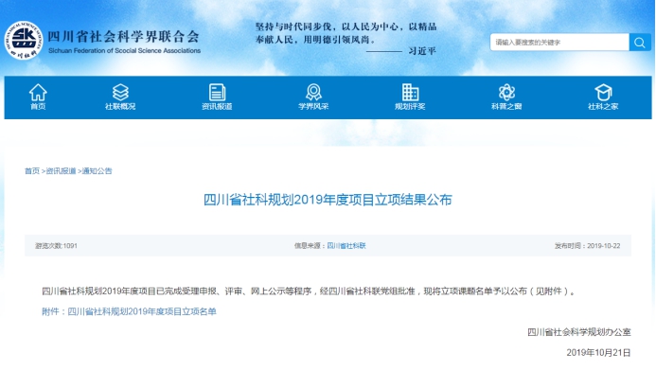The height and width of the screenshot is (371, 656).
Task: Open 科普之窗 menu label
Action: click(x=506, y=106)
